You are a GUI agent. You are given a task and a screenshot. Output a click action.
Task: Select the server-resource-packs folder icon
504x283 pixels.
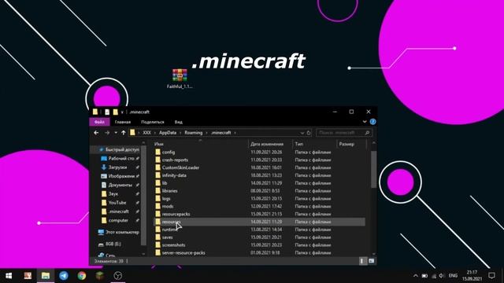157,252
